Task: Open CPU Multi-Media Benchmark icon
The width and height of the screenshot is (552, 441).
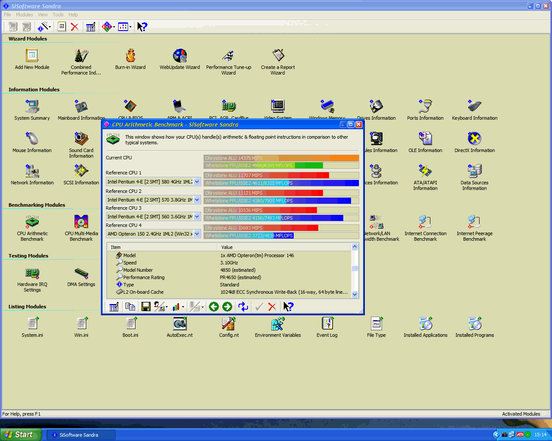Action: [81, 222]
